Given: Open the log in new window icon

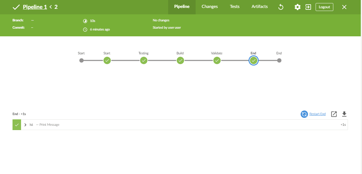Looking at the screenshot, I should click(334, 114).
